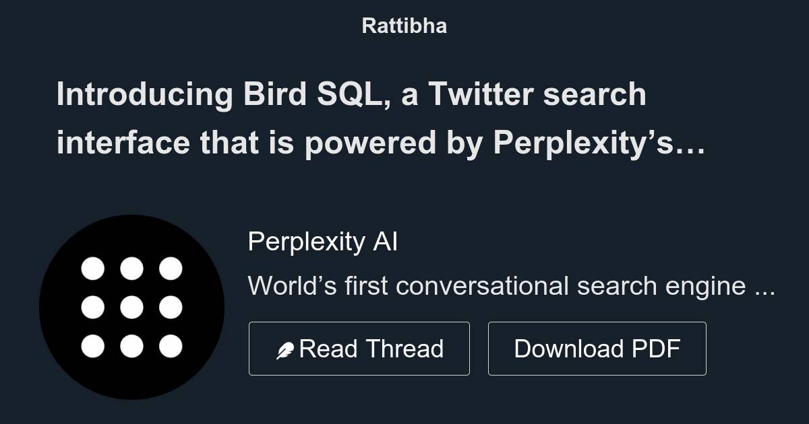The height and width of the screenshot is (424, 809).
Task: Click the top-middle dot in Perplexity logo
Action: [x=131, y=269]
